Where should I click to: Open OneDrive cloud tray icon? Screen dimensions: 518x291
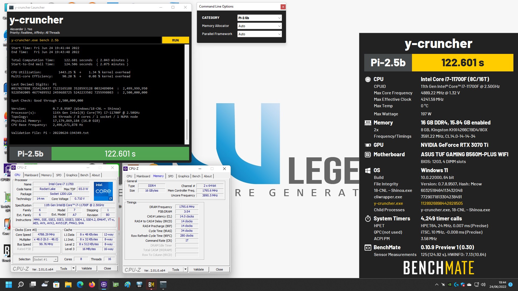click(469, 285)
